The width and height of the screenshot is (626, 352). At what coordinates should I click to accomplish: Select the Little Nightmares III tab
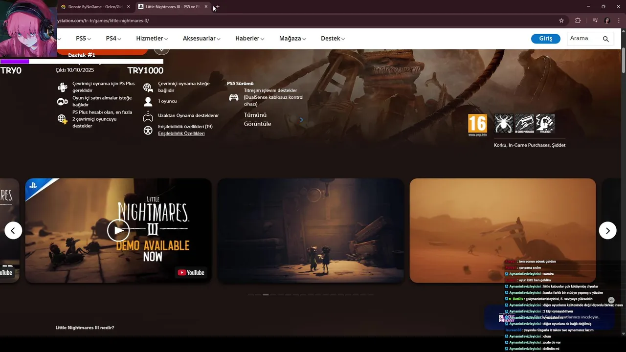[173, 7]
